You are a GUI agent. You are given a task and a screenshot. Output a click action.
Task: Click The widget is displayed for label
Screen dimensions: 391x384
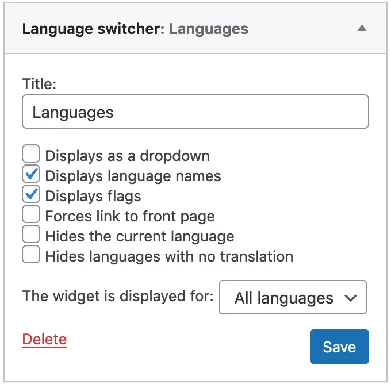click(118, 297)
